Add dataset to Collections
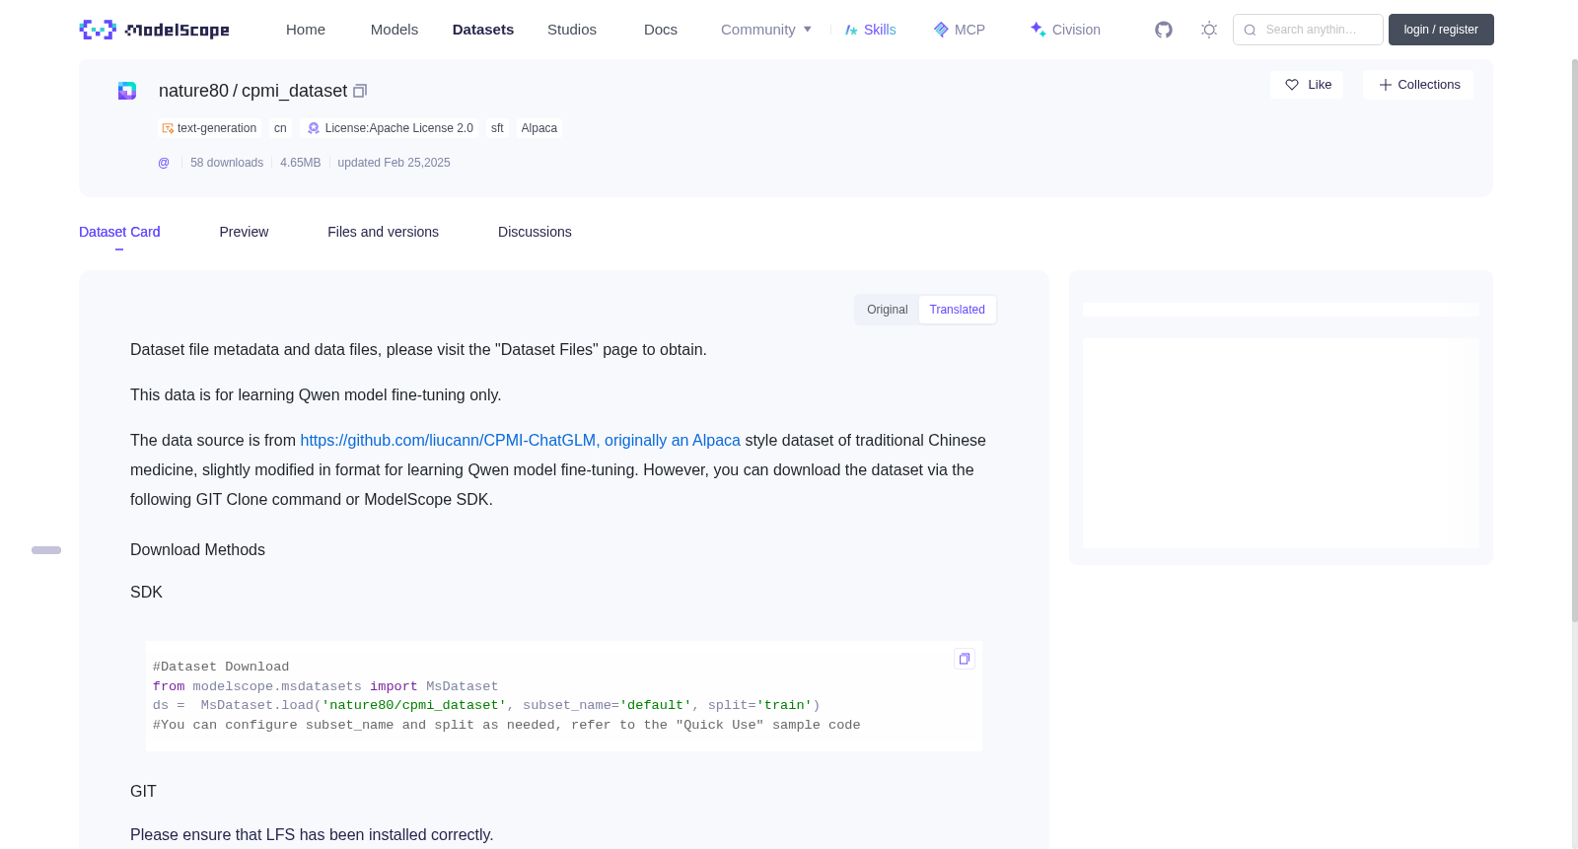1578x849 pixels. (x=1418, y=85)
